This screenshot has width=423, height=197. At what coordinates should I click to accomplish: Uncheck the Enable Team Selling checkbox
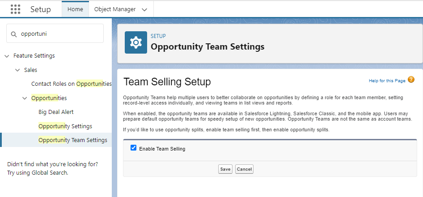tap(133, 148)
